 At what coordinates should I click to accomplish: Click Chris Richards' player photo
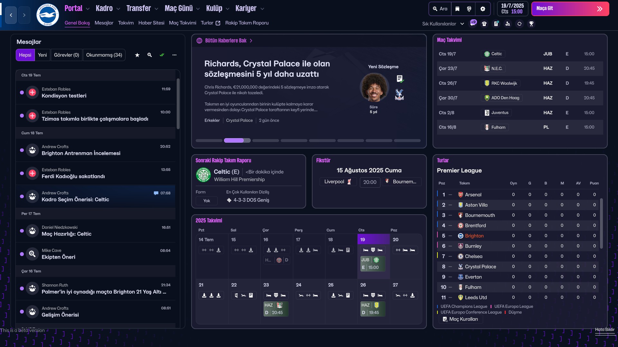coord(374,87)
